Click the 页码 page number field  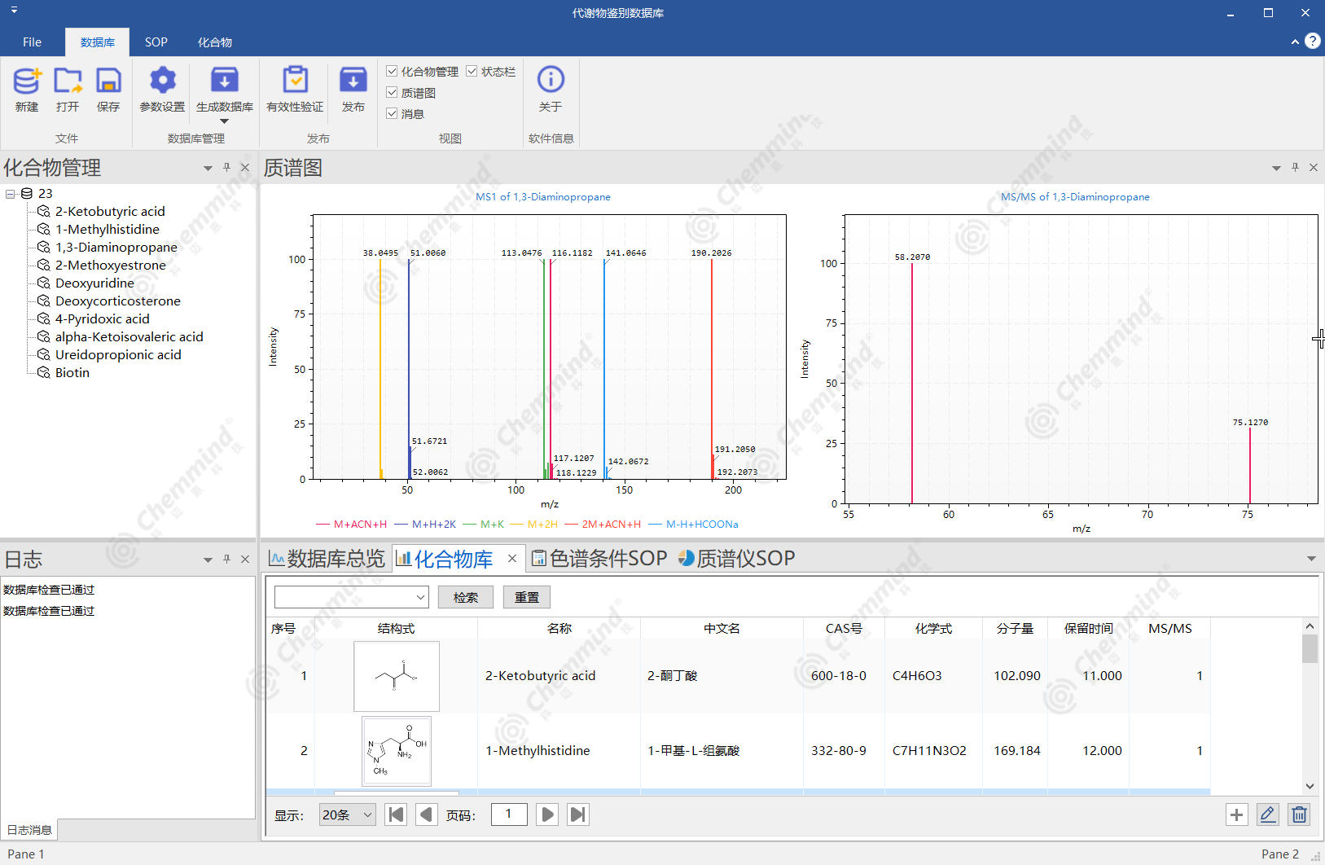[509, 815]
